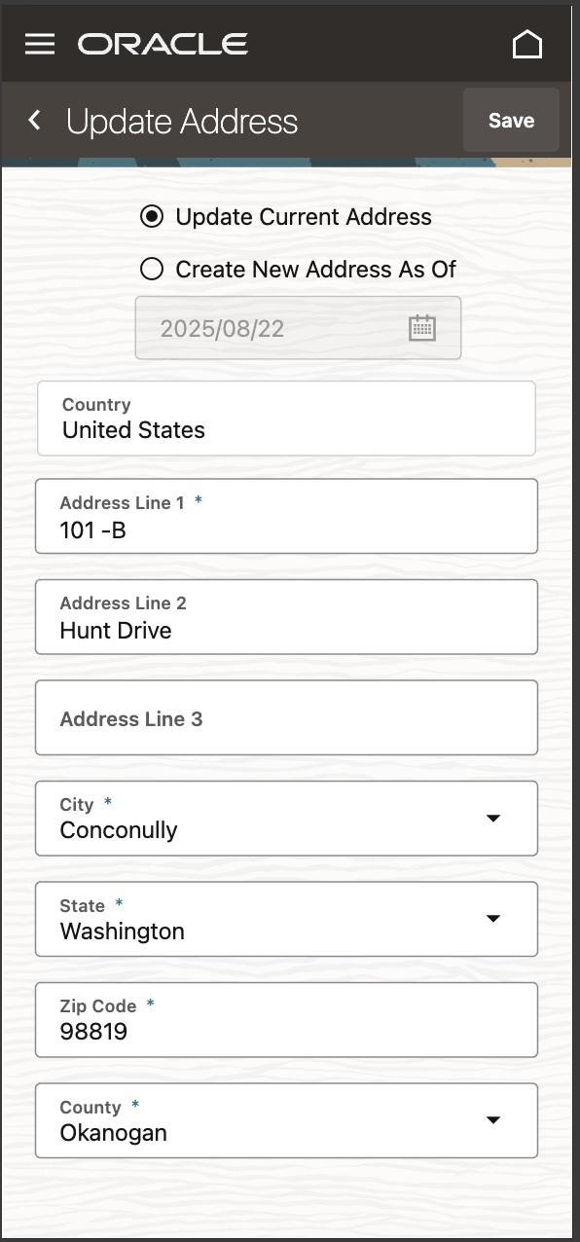Click the Zip Code field showing 98819
This screenshot has height=1242, width=580.
tap(286, 1020)
